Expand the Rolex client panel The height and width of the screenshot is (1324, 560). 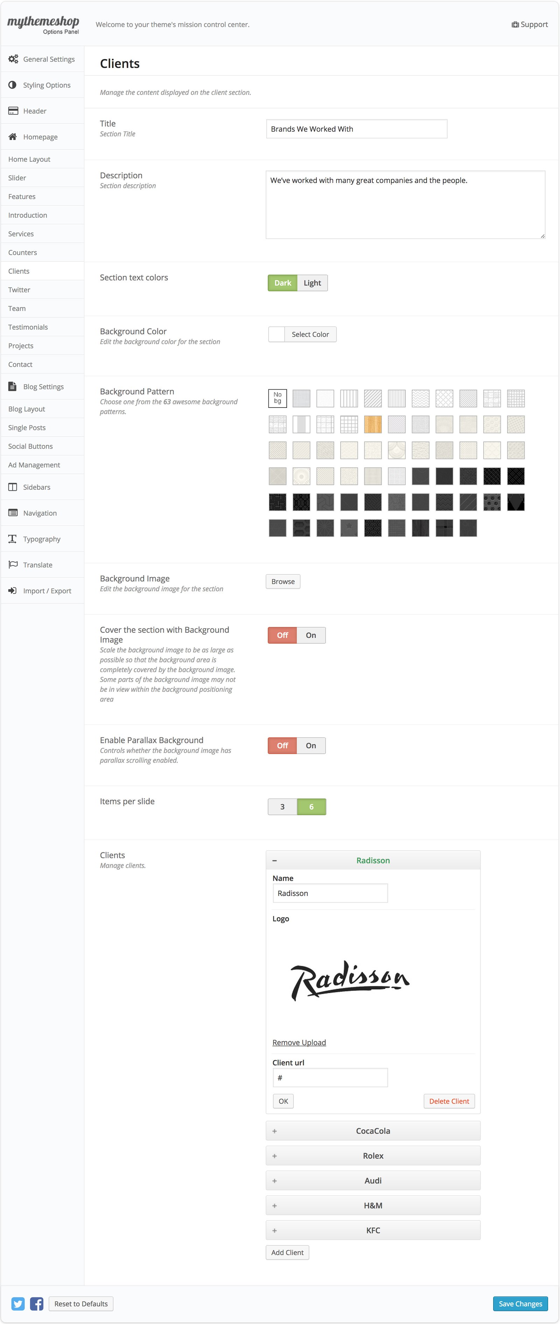(372, 1155)
